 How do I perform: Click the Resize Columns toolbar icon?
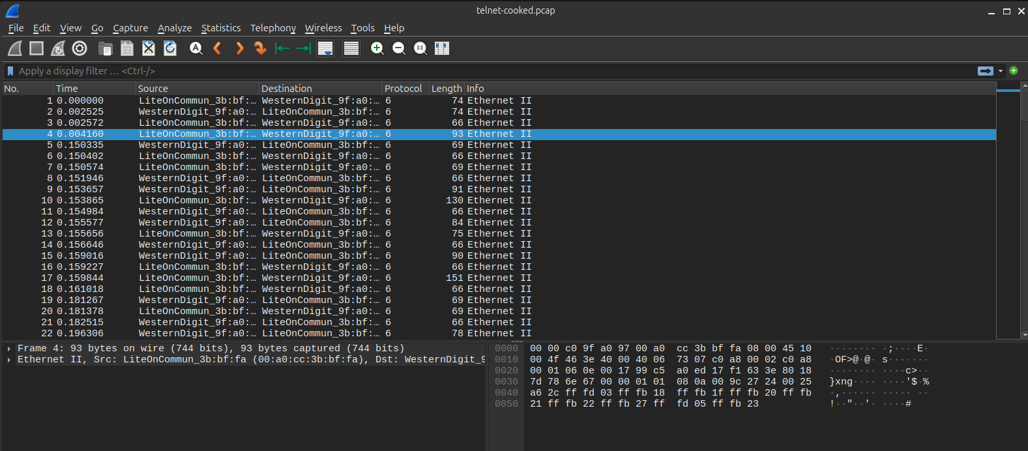pyautogui.click(x=442, y=48)
